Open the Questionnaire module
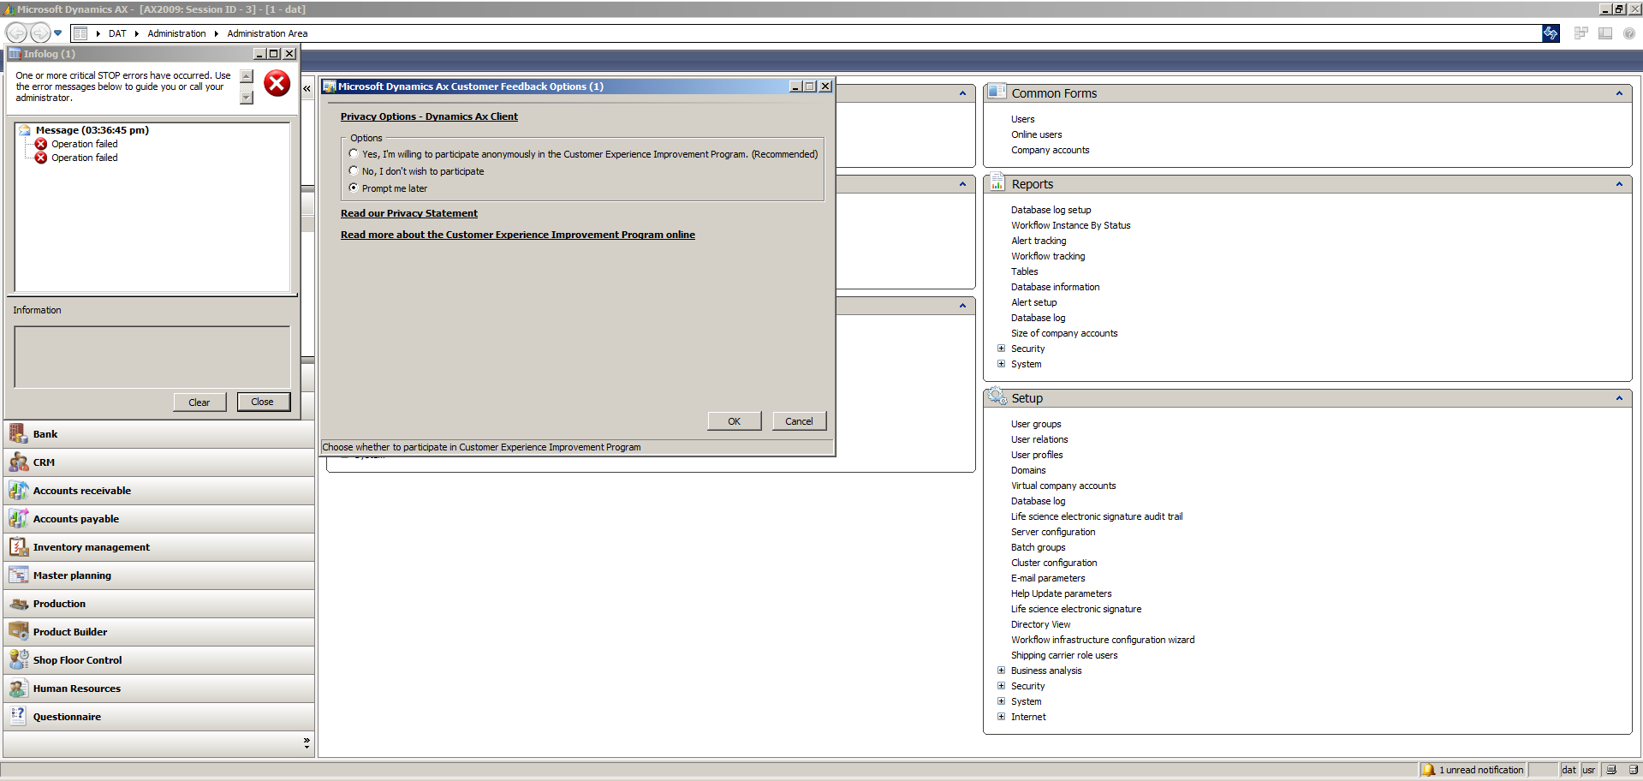The width and height of the screenshot is (1643, 781). (x=159, y=717)
